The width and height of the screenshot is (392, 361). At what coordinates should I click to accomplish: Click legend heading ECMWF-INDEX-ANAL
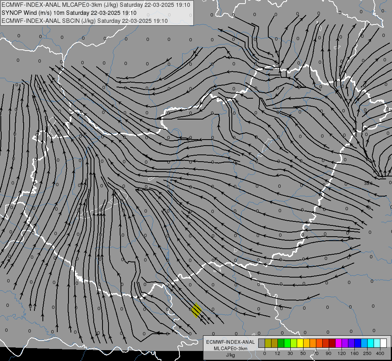[231, 342]
